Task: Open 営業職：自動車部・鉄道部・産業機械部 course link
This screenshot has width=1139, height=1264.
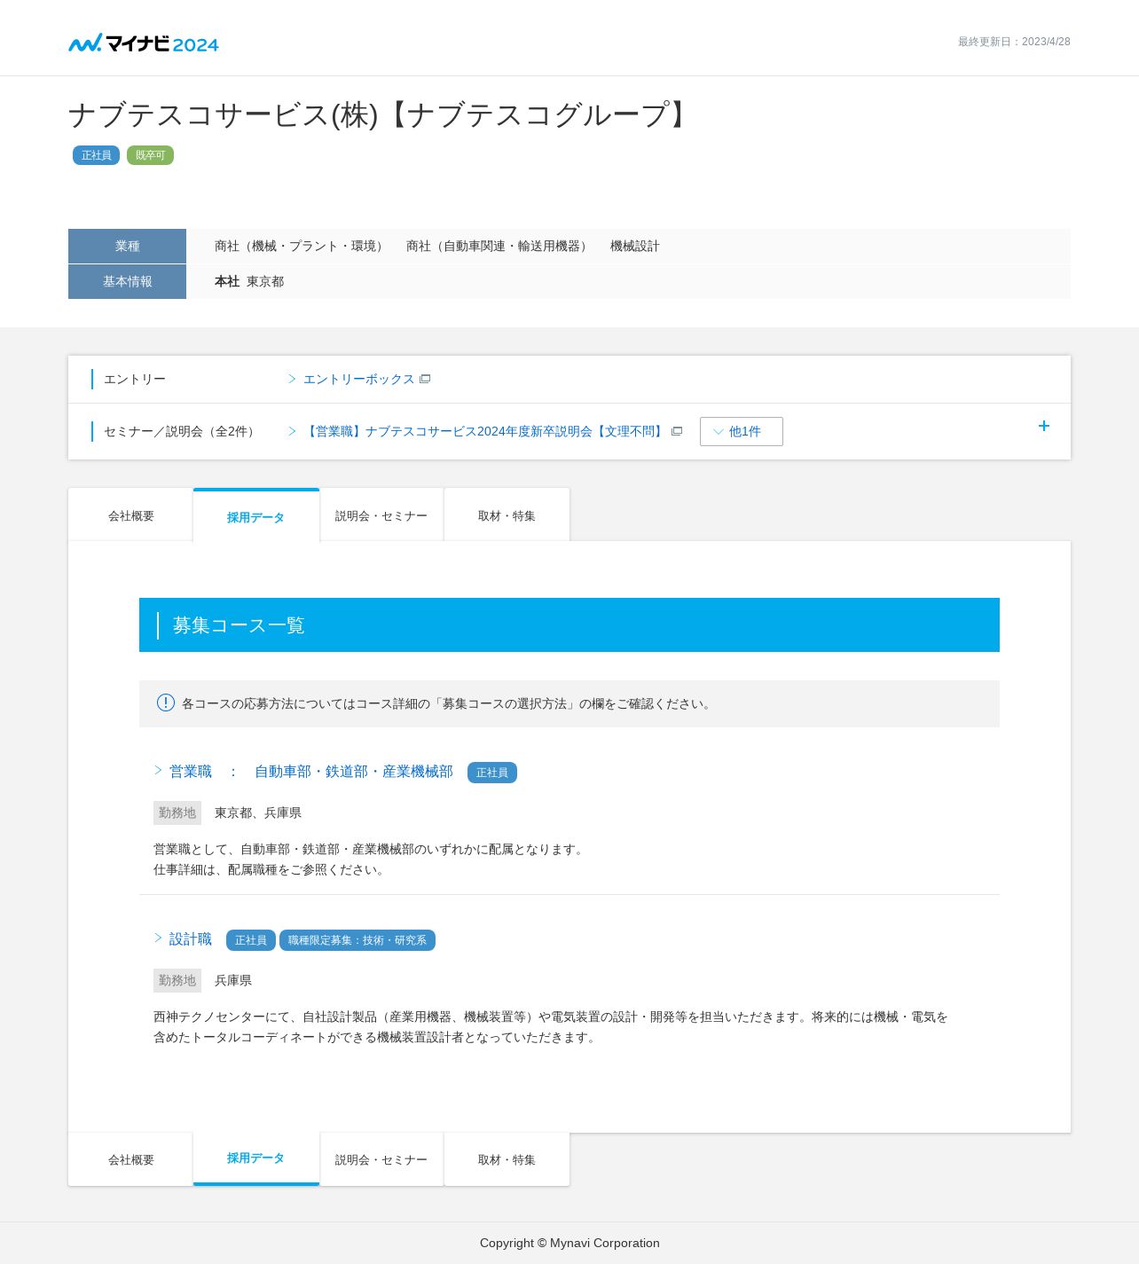Action: pyautogui.click(x=310, y=772)
